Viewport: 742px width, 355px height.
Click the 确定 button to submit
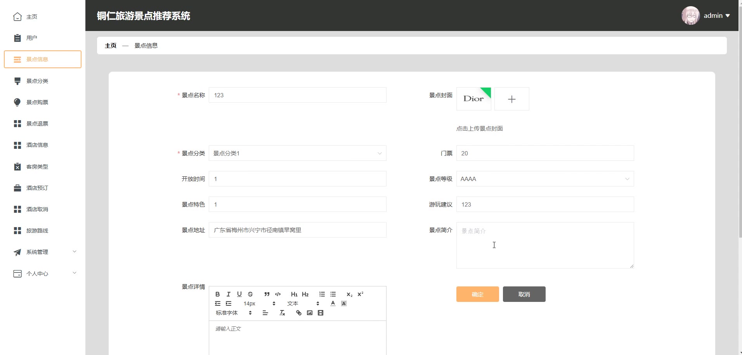(477, 294)
